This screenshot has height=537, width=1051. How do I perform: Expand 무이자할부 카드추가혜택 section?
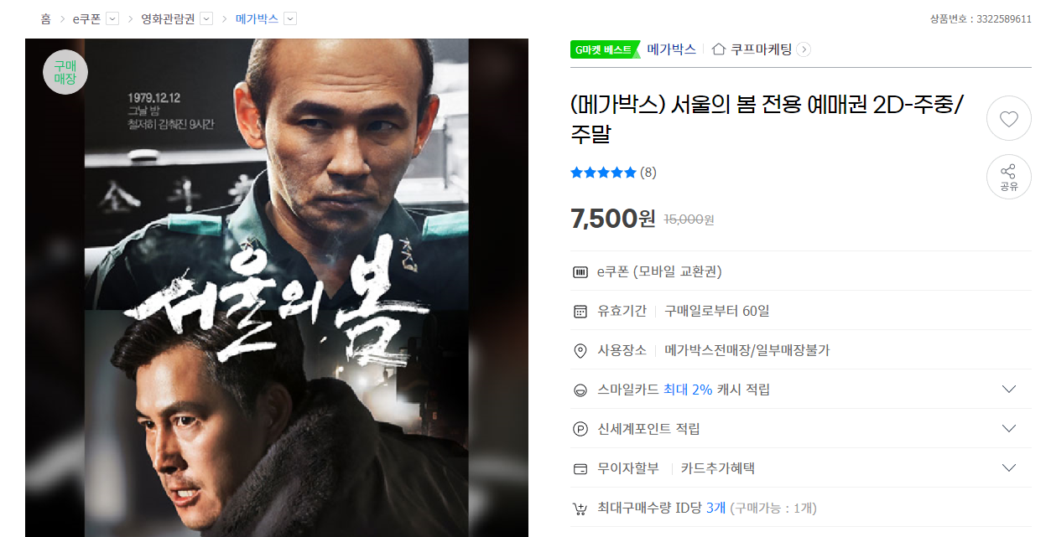[x=1009, y=468]
